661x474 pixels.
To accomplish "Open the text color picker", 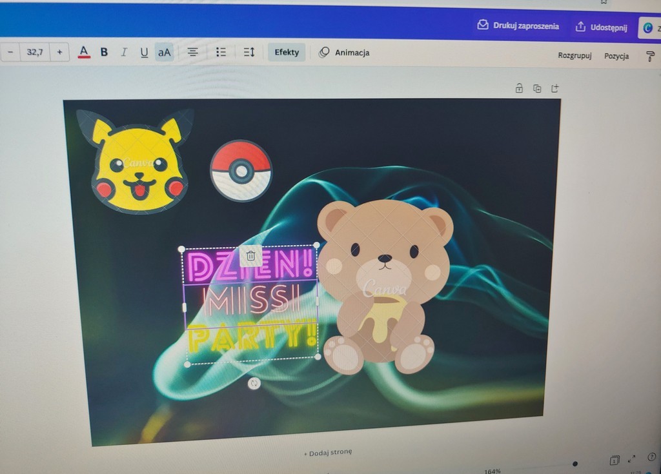I will pos(84,52).
